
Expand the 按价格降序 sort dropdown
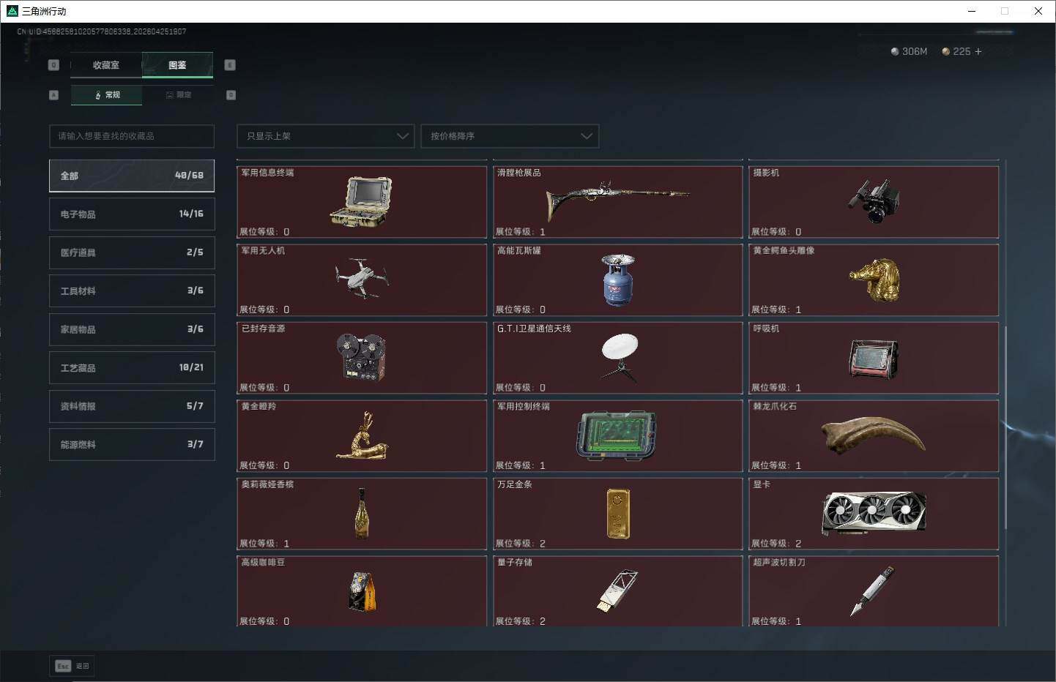510,136
